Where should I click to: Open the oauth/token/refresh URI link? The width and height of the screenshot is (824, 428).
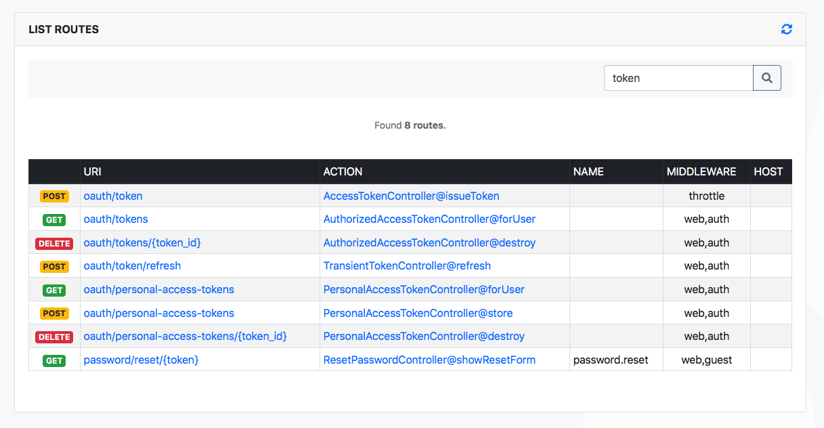[x=132, y=265]
